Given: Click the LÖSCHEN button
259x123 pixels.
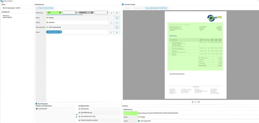Looking at the screenshot, I should click(127, 8).
